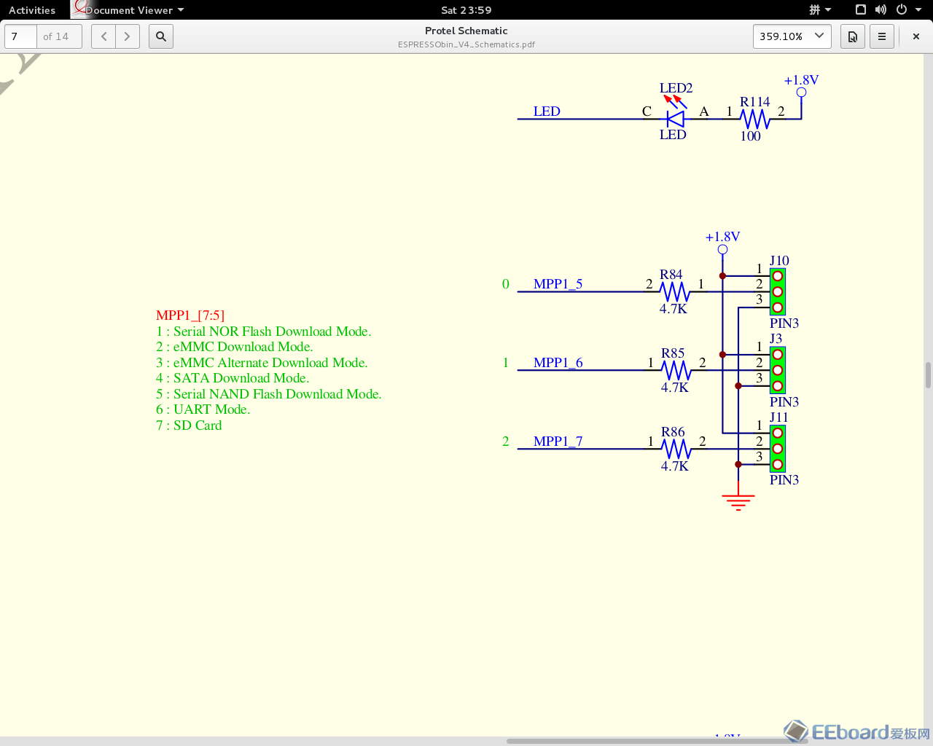
Task: Click the page number field showing 7
Action: tap(20, 36)
